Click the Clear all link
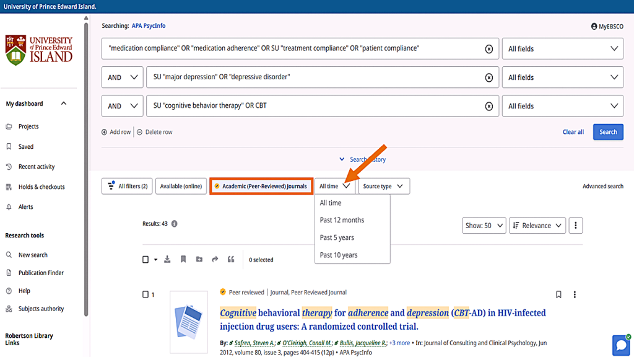 (573, 132)
